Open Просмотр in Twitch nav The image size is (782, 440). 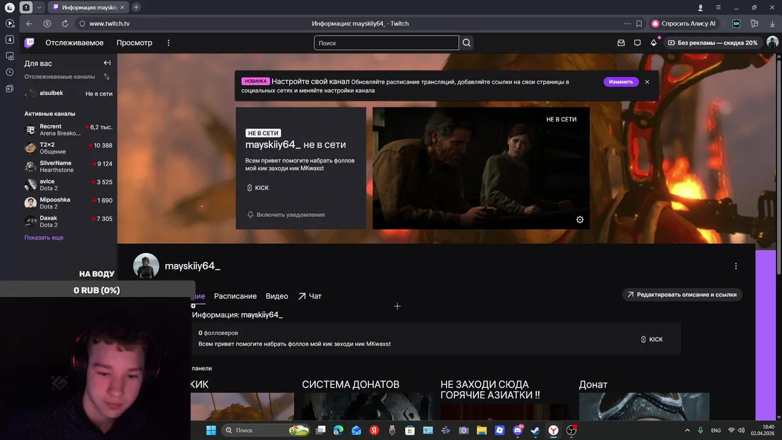(x=134, y=43)
